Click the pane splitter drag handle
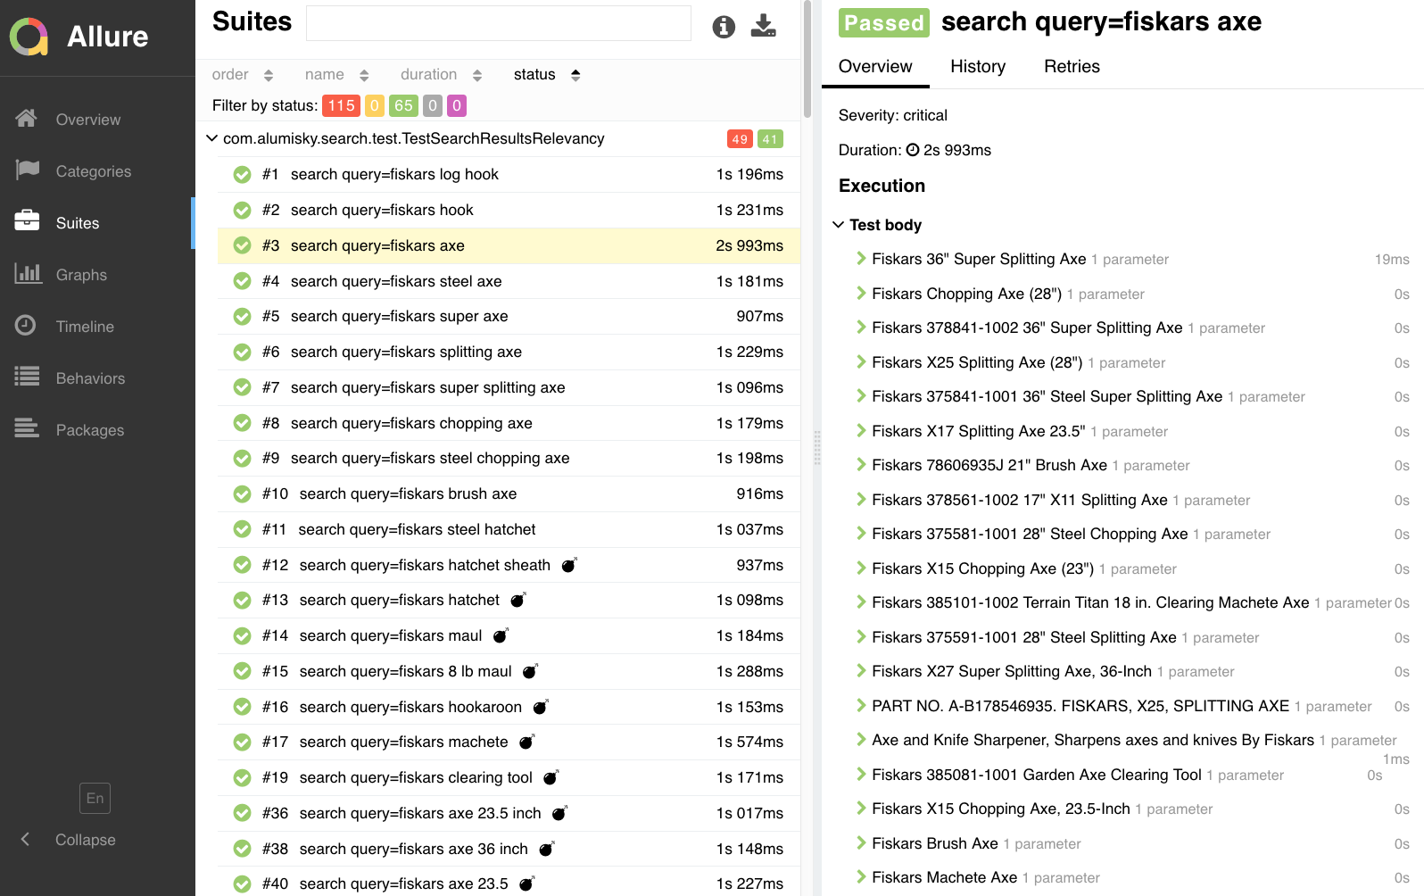Viewport: 1424px width, 896px height. pos(816,448)
